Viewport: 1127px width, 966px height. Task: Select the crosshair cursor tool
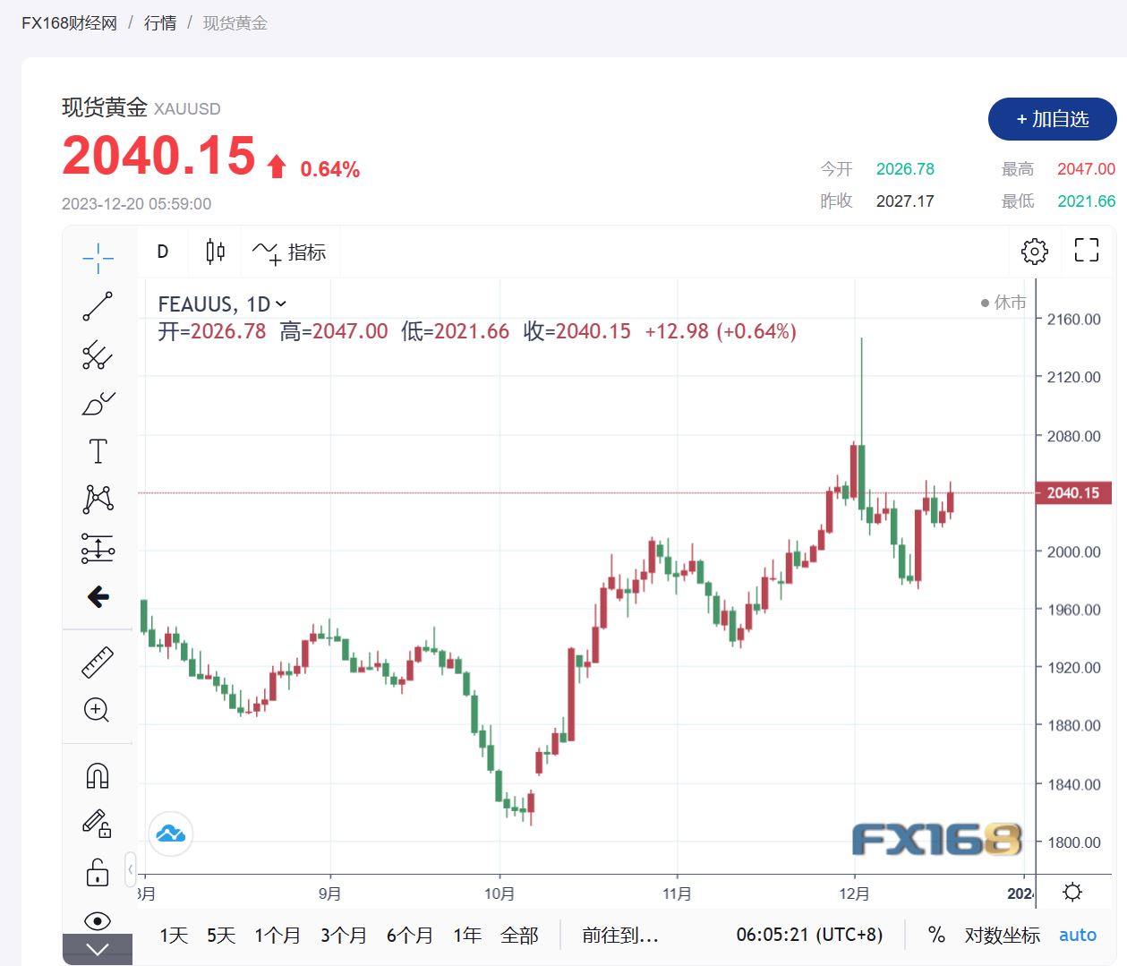pos(98,258)
